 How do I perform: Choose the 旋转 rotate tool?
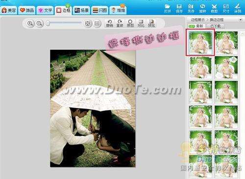click(202, 8)
